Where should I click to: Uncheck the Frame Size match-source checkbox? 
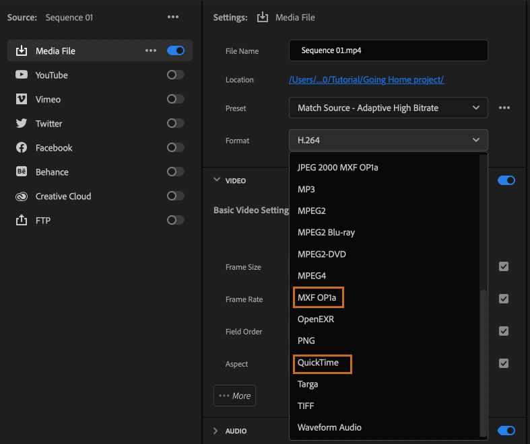tap(504, 266)
